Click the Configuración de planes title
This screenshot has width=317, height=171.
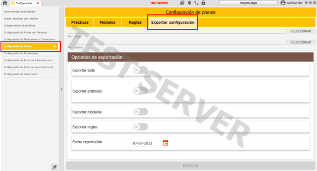click(x=191, y=12)
